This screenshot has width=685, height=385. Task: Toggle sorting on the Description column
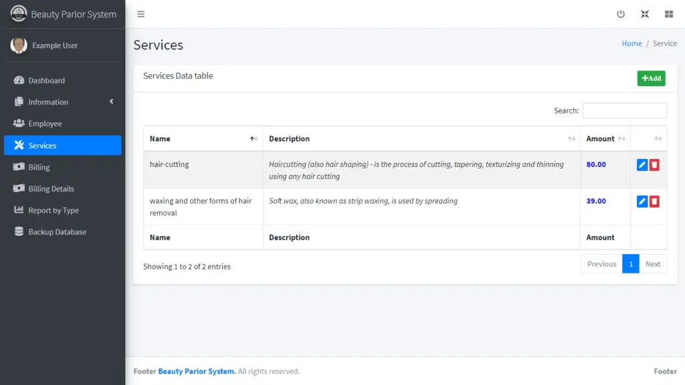pos(290,138)
